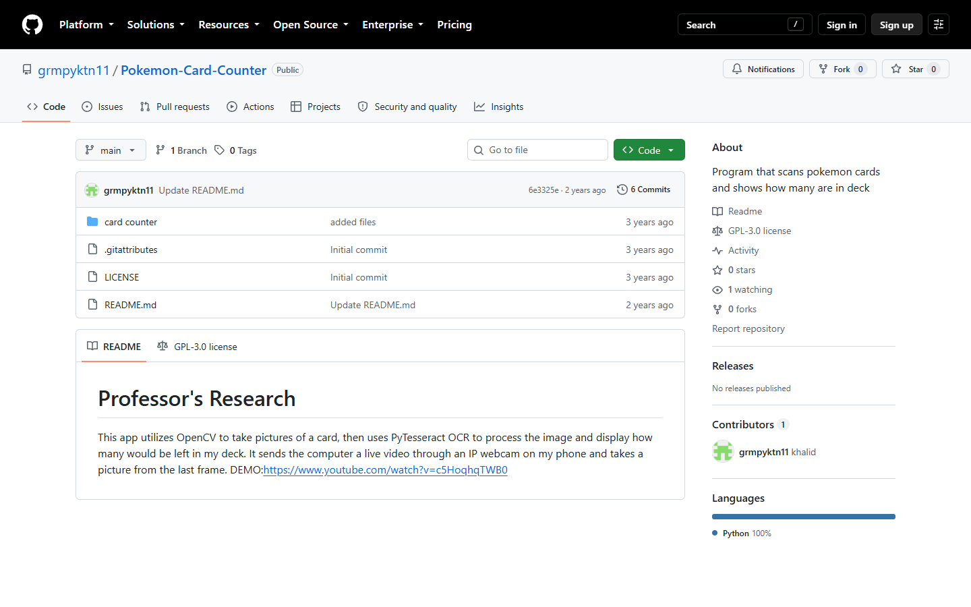Open the green Code dropdown button
This screenshot has width=971, height=607.
pyautogui.click(x=649, y=150)
